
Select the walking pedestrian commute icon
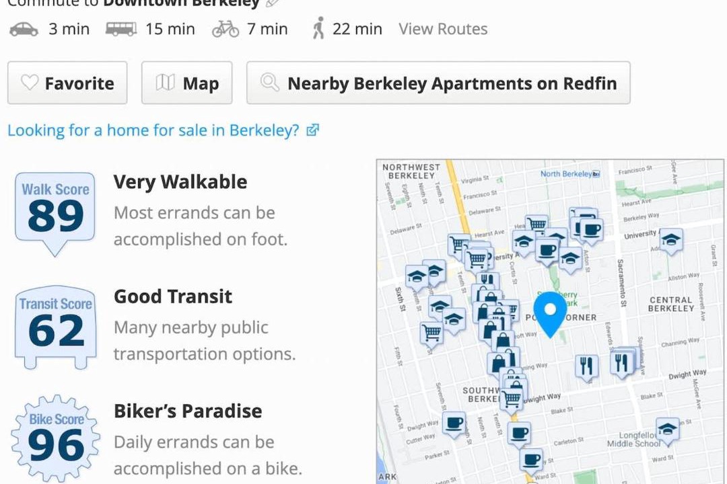click(x=318, y=29)
